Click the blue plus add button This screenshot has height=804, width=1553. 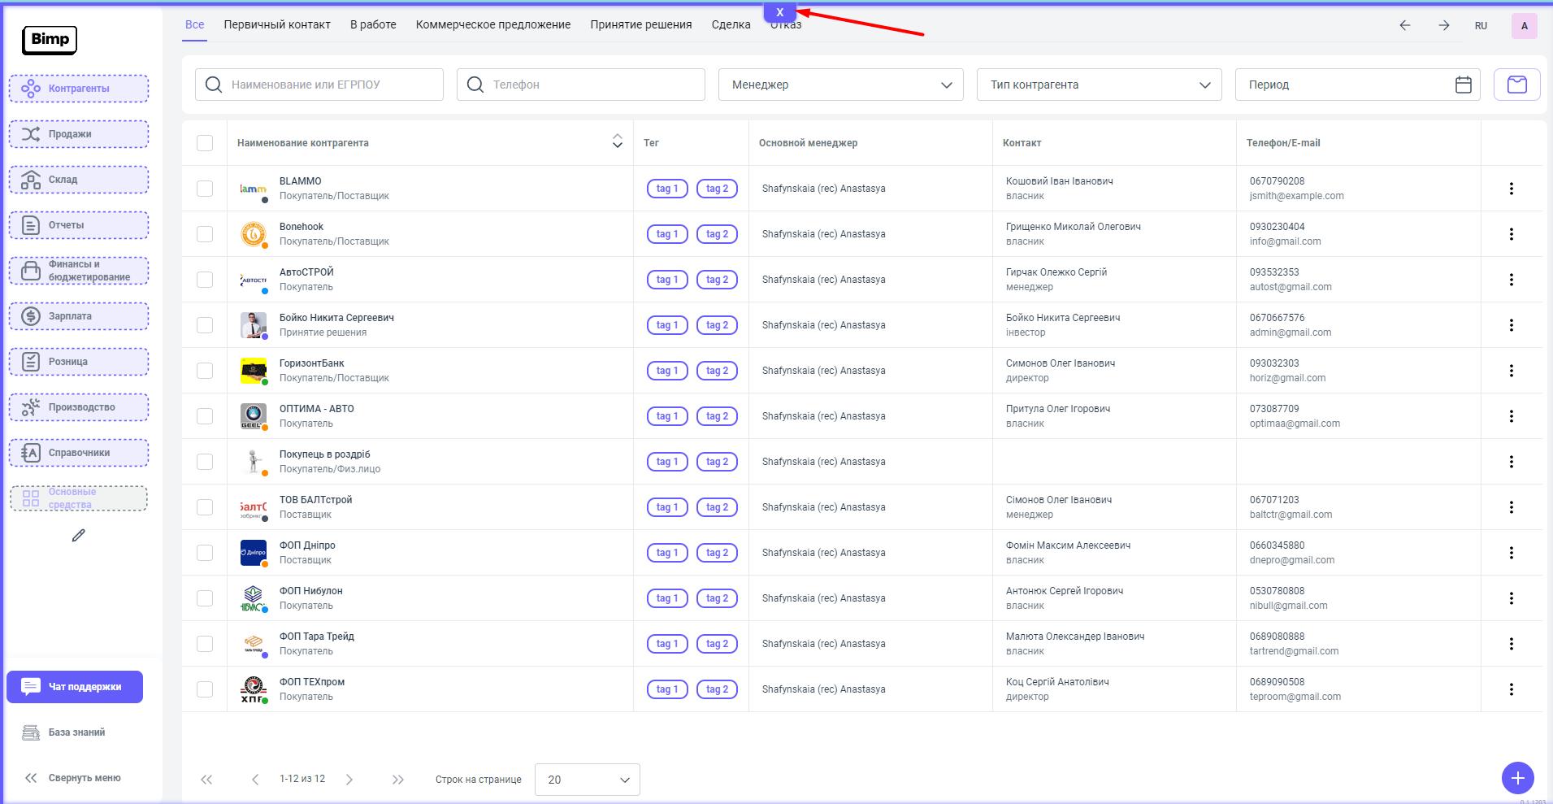1517,778
